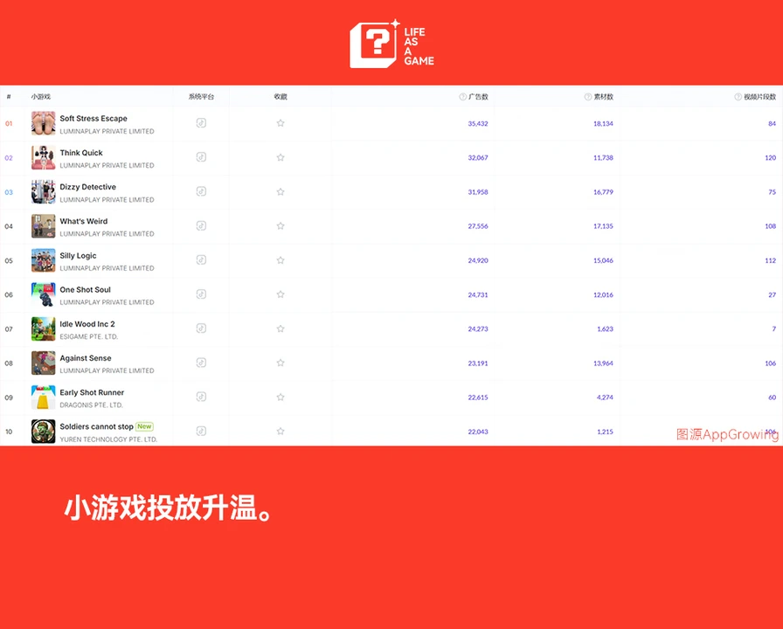Open Dizzy Detective game icon
This screenshot has width=783, height=629.
click(x=44, y=192)
